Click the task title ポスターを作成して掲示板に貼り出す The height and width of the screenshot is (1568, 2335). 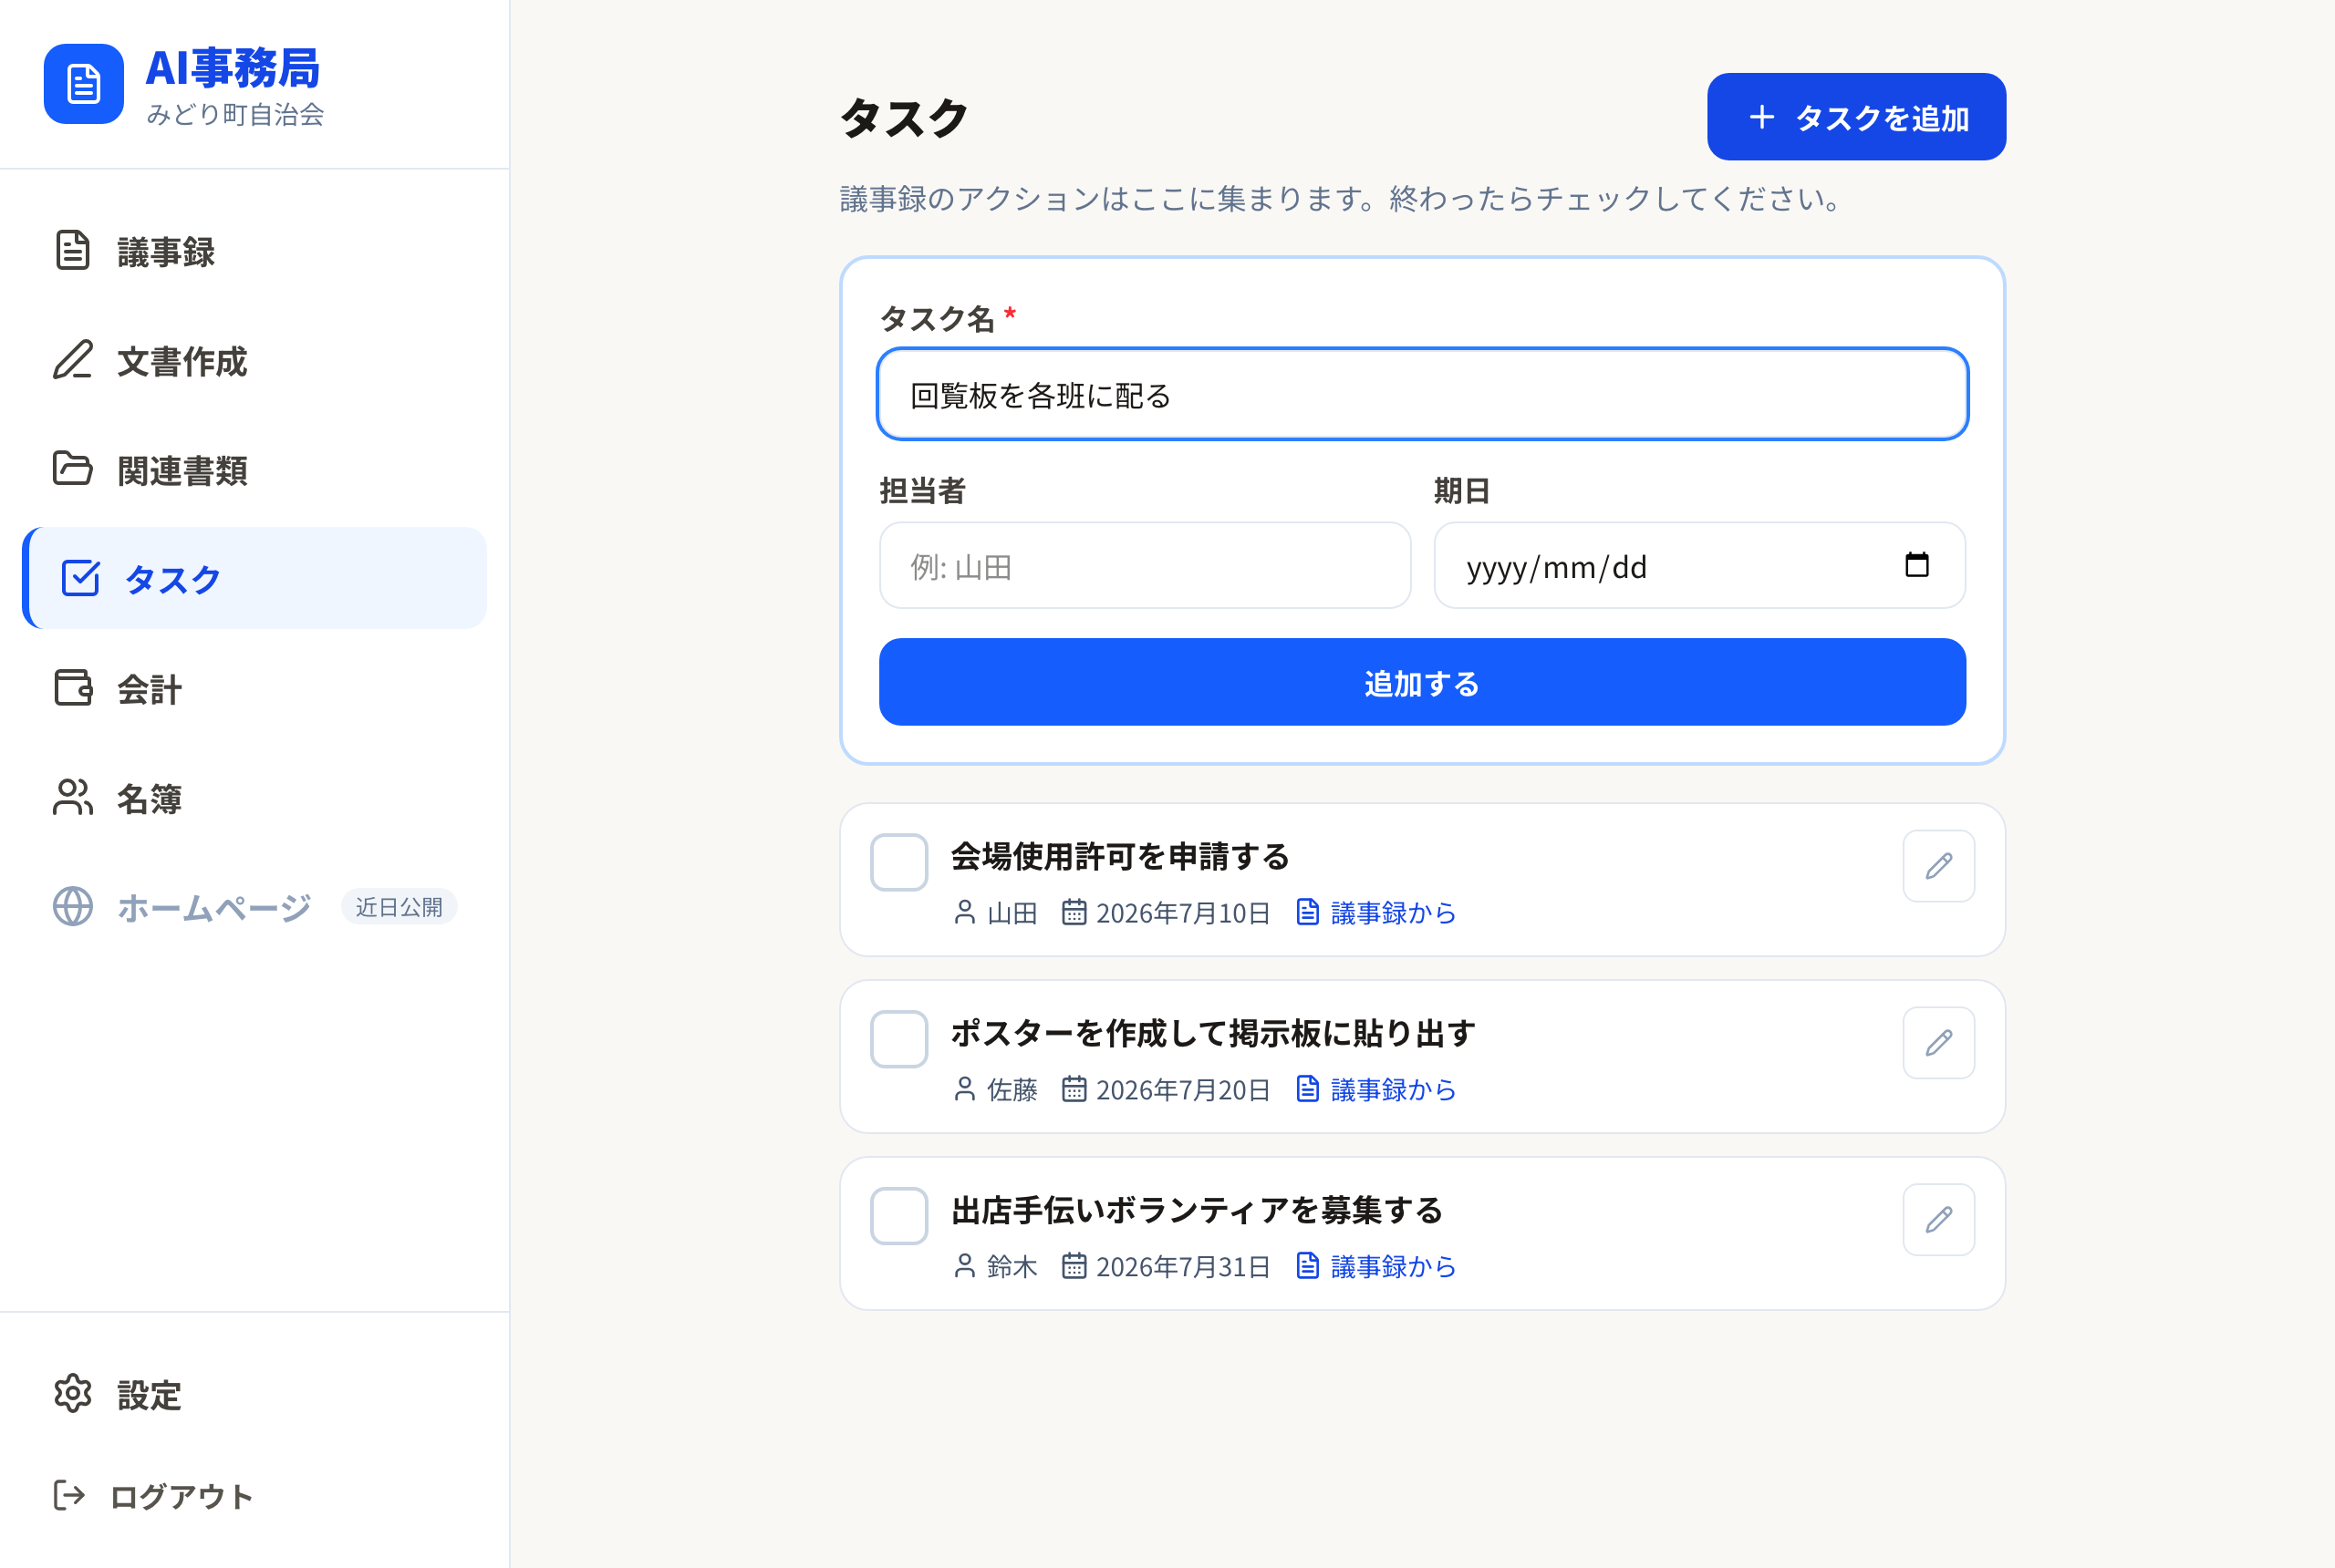coord(1213,1034)
